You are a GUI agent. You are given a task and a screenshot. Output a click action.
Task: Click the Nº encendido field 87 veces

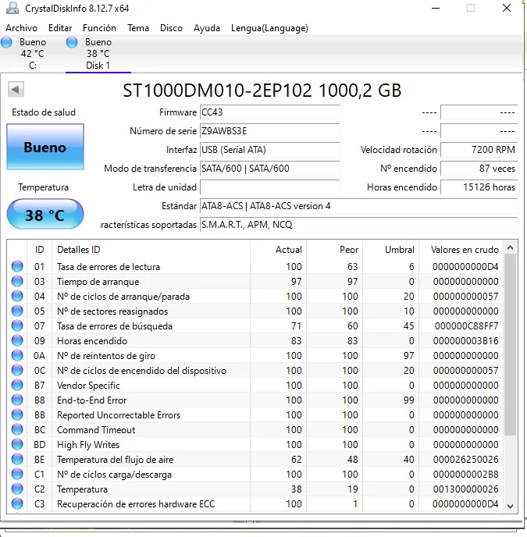click(479, 169)
